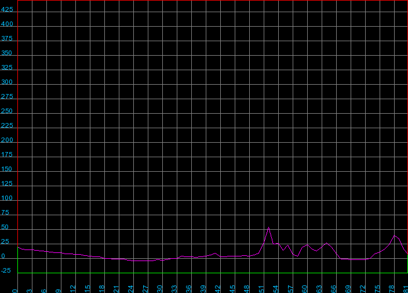Select the 48 label on the horizontal axis
408x293 pixels.
[247, 289]
